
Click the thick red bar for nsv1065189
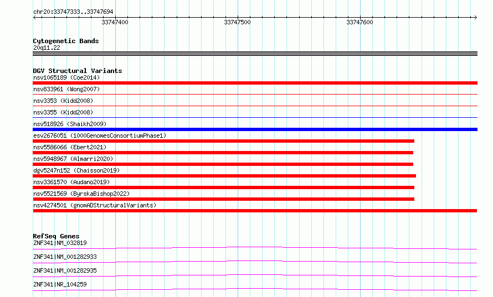tap(255, 83)
